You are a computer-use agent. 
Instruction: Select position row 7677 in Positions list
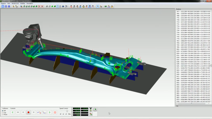pos(193,12)
